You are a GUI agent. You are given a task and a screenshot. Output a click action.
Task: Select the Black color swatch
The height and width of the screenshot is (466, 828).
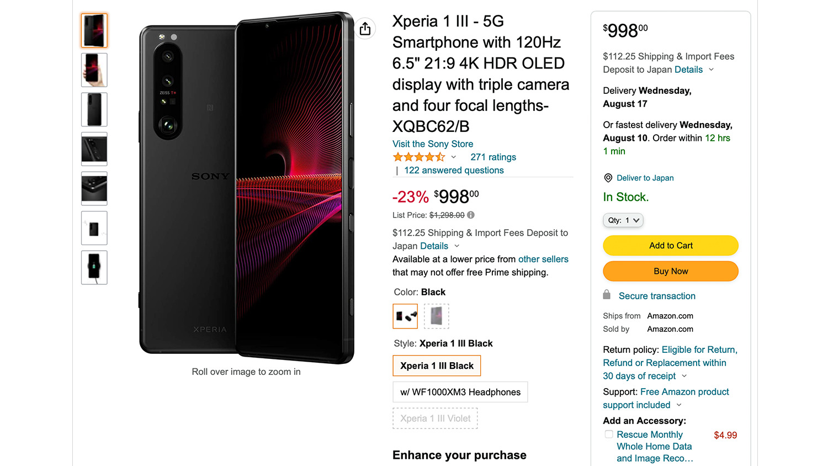(405, 316)
